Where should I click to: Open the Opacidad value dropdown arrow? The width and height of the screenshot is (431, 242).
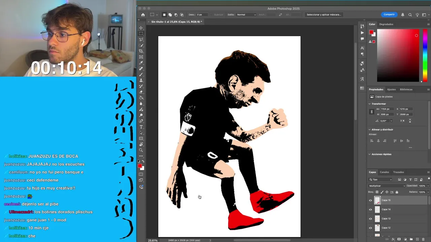pos(428,186)
